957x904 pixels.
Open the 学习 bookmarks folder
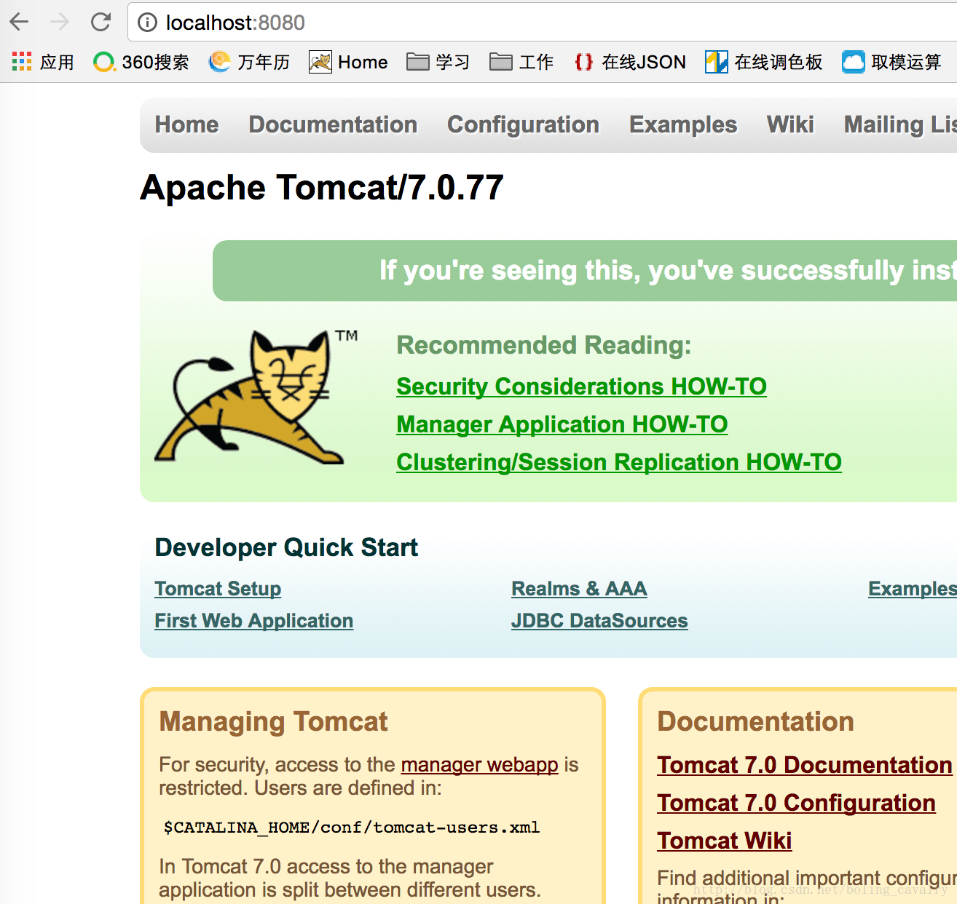[438, 62]
